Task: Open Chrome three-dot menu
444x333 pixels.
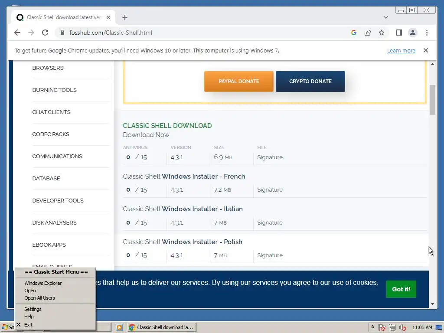Action: 427,33
